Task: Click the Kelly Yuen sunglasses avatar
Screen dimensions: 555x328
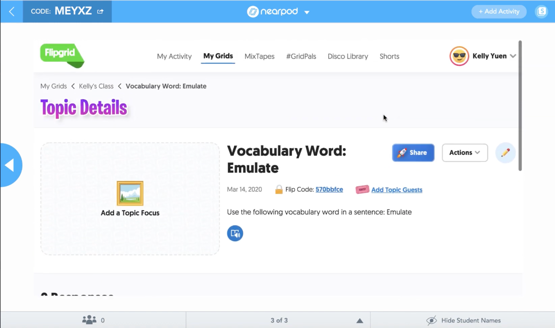Action: click(459, 56)
